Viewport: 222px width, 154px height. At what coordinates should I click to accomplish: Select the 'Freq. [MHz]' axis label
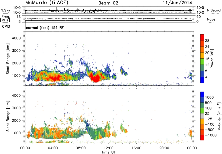pyautogui.click(x=5, y=19)
